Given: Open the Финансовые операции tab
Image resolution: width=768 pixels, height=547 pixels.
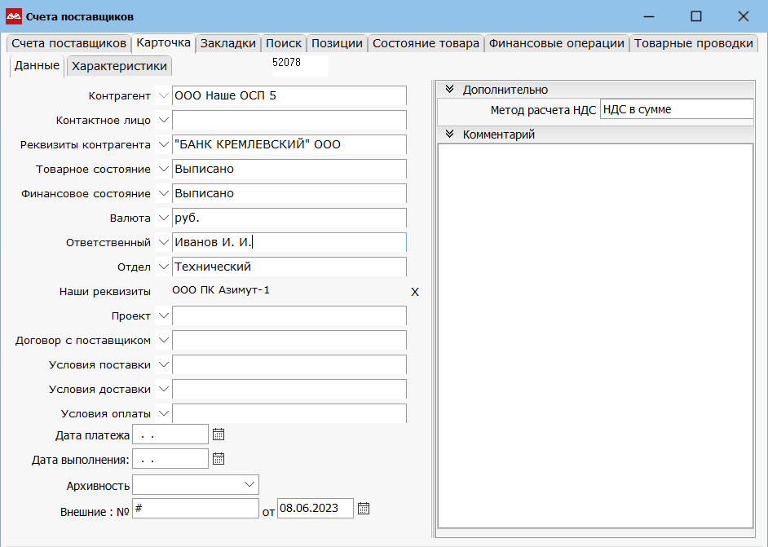Looking at the screenshot, I should [556, 44].
